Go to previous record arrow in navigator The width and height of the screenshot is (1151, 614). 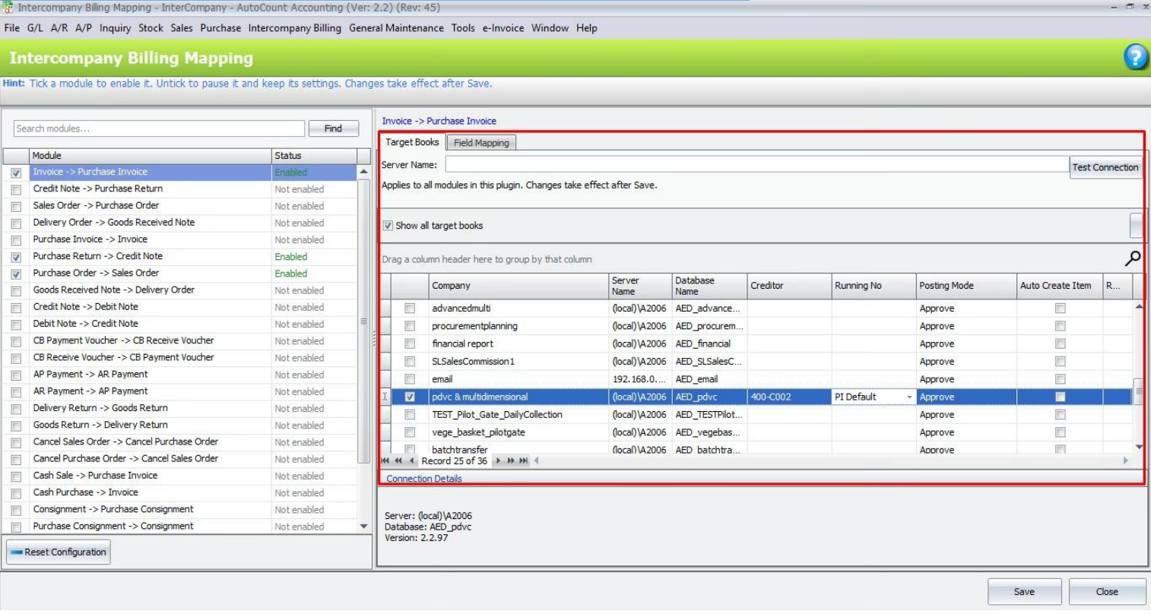[412, 460]
